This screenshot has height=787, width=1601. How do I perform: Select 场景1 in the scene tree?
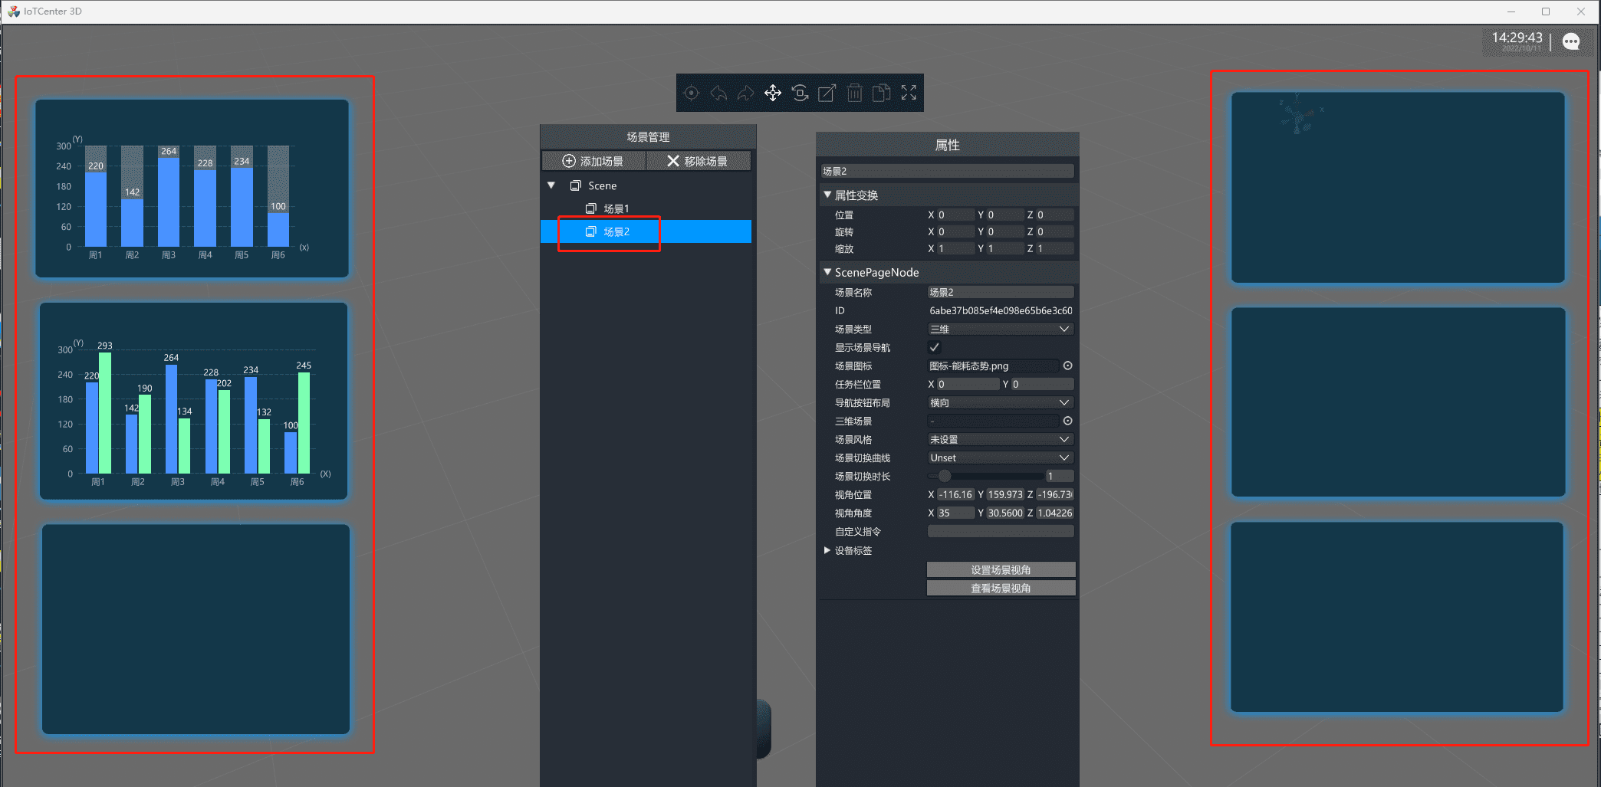616,208
